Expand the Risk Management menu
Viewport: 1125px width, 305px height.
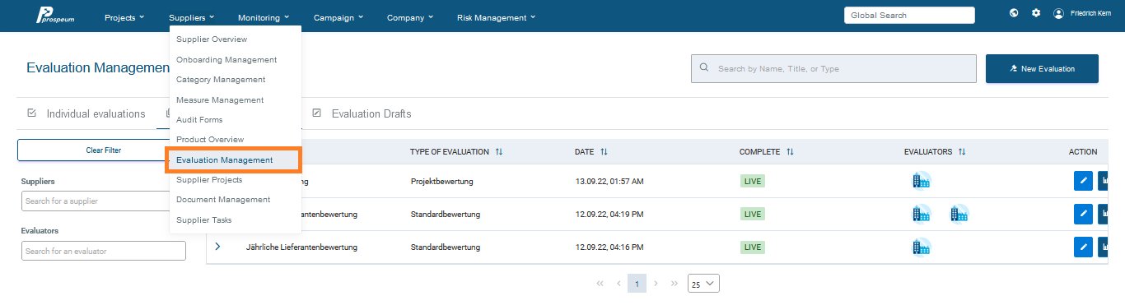[x=496, y=17]
